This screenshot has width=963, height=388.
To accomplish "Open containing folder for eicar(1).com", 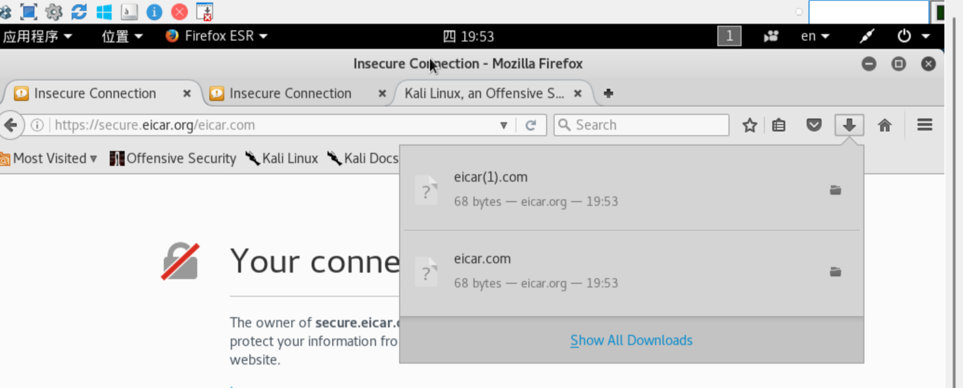I will pyautogui.click(x=836, y=190).
